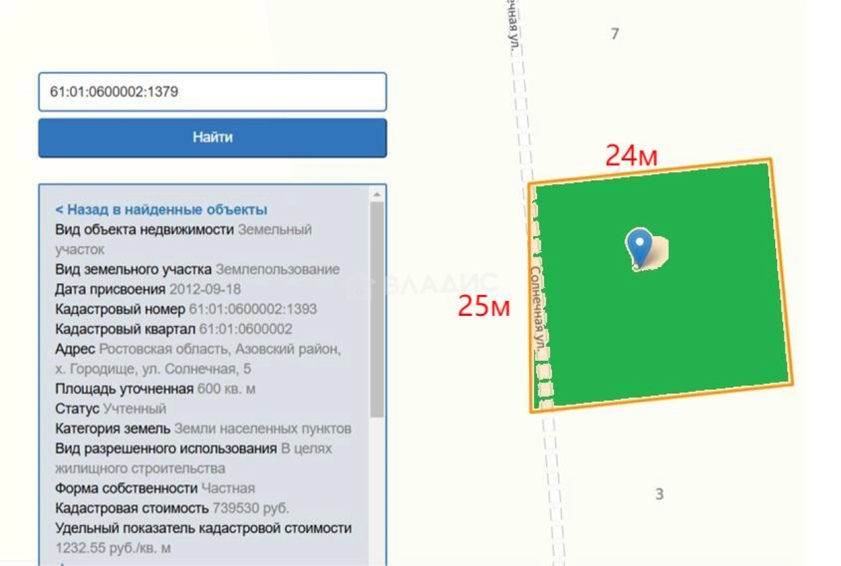Select neighboring plot number 3 on map

click(x=659, y=494)
